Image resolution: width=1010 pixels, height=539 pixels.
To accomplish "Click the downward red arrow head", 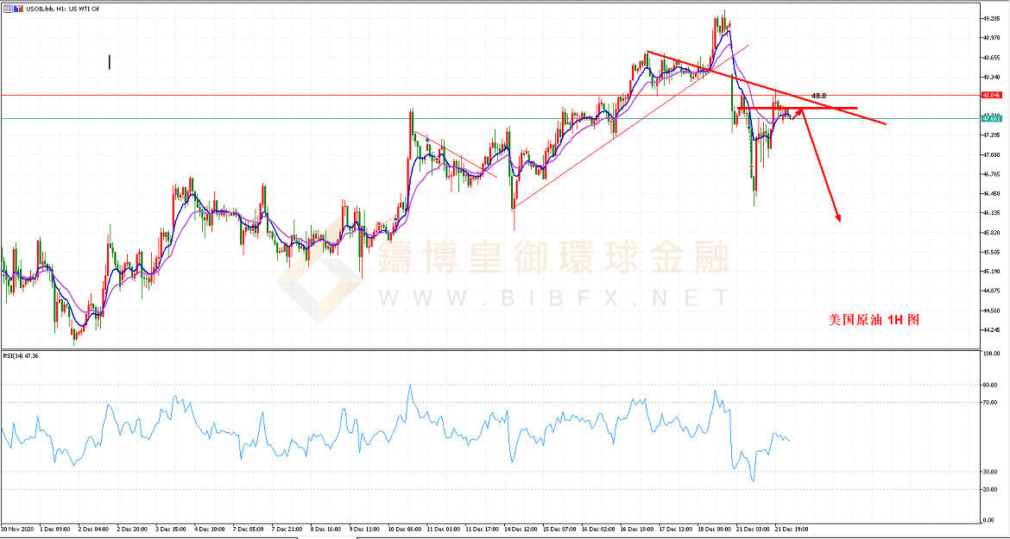I will tap(836, 217).
